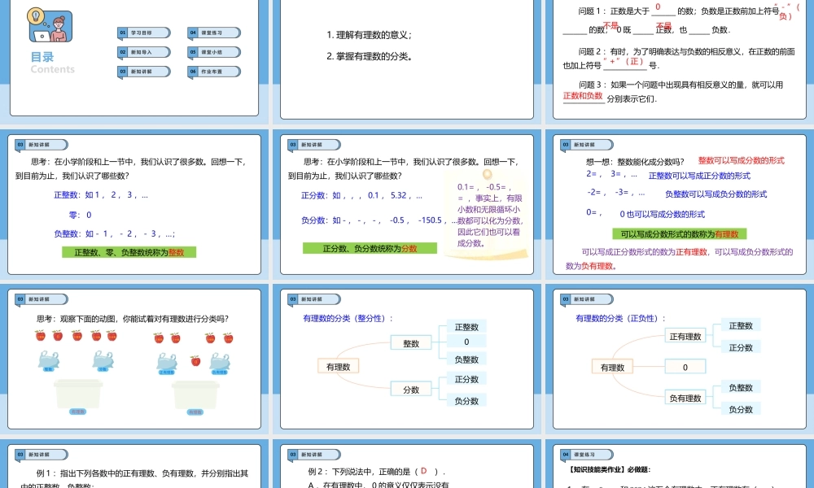The height and width of the screenshot is (488, 814).
Task: Select the 03 新知讲解 contents button
Action: [144, 72]
